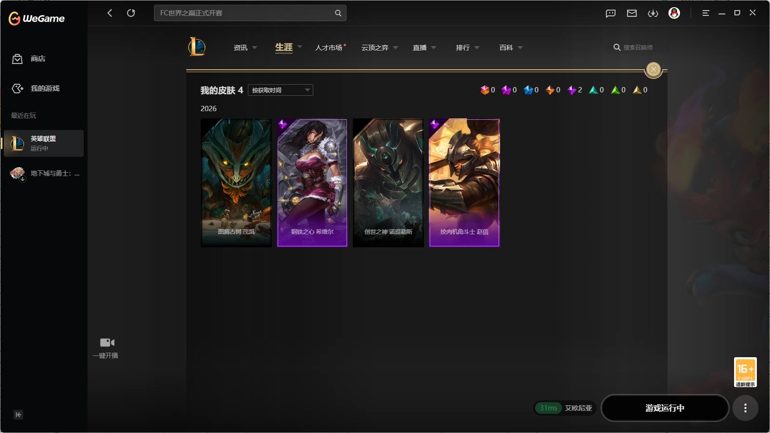Close the skins panel with gold X

[654, 70]
